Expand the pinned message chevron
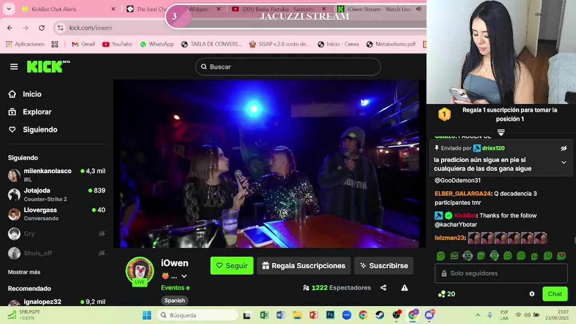The height and width of the screenshot is (324, 576). tap(564, 162)
